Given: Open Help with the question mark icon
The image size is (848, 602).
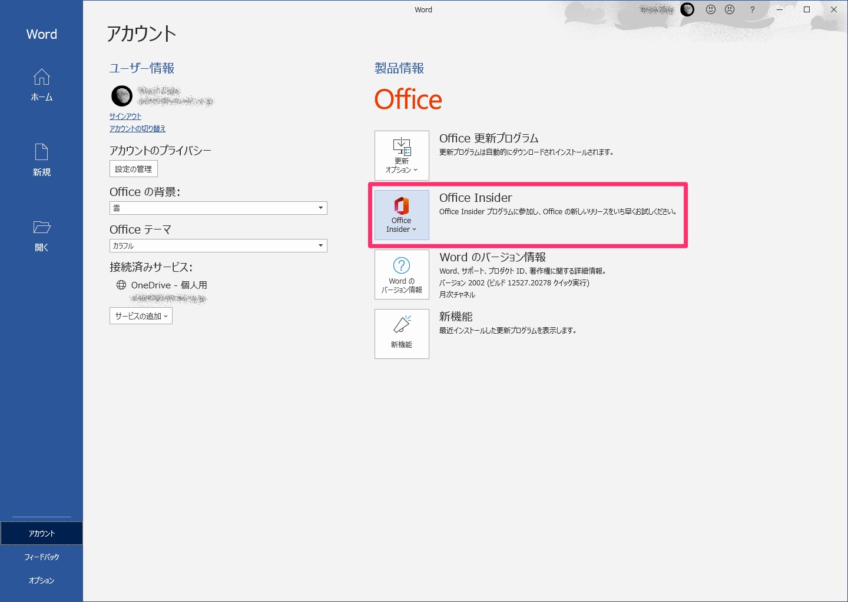Looking at the screenshot, I should tap(752, 9).
